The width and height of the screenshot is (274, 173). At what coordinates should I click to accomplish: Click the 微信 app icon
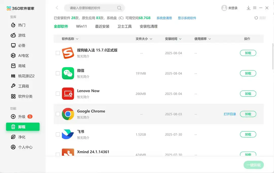[x=68, y=73]
